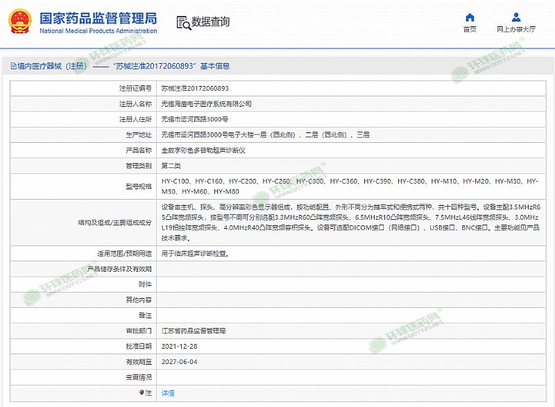Click registrant name 无锡海鹰电子医疗系统有限公司

pyautogui.click(x=206, y=104)
